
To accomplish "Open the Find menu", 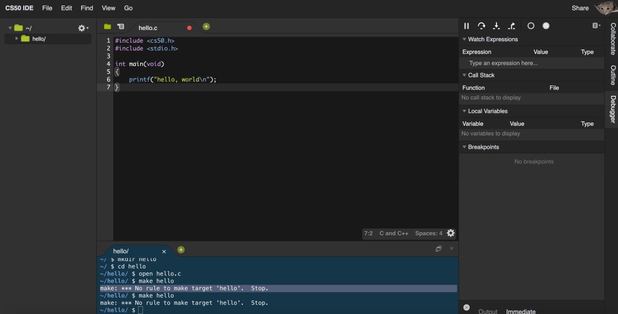I will pos(87,8).
